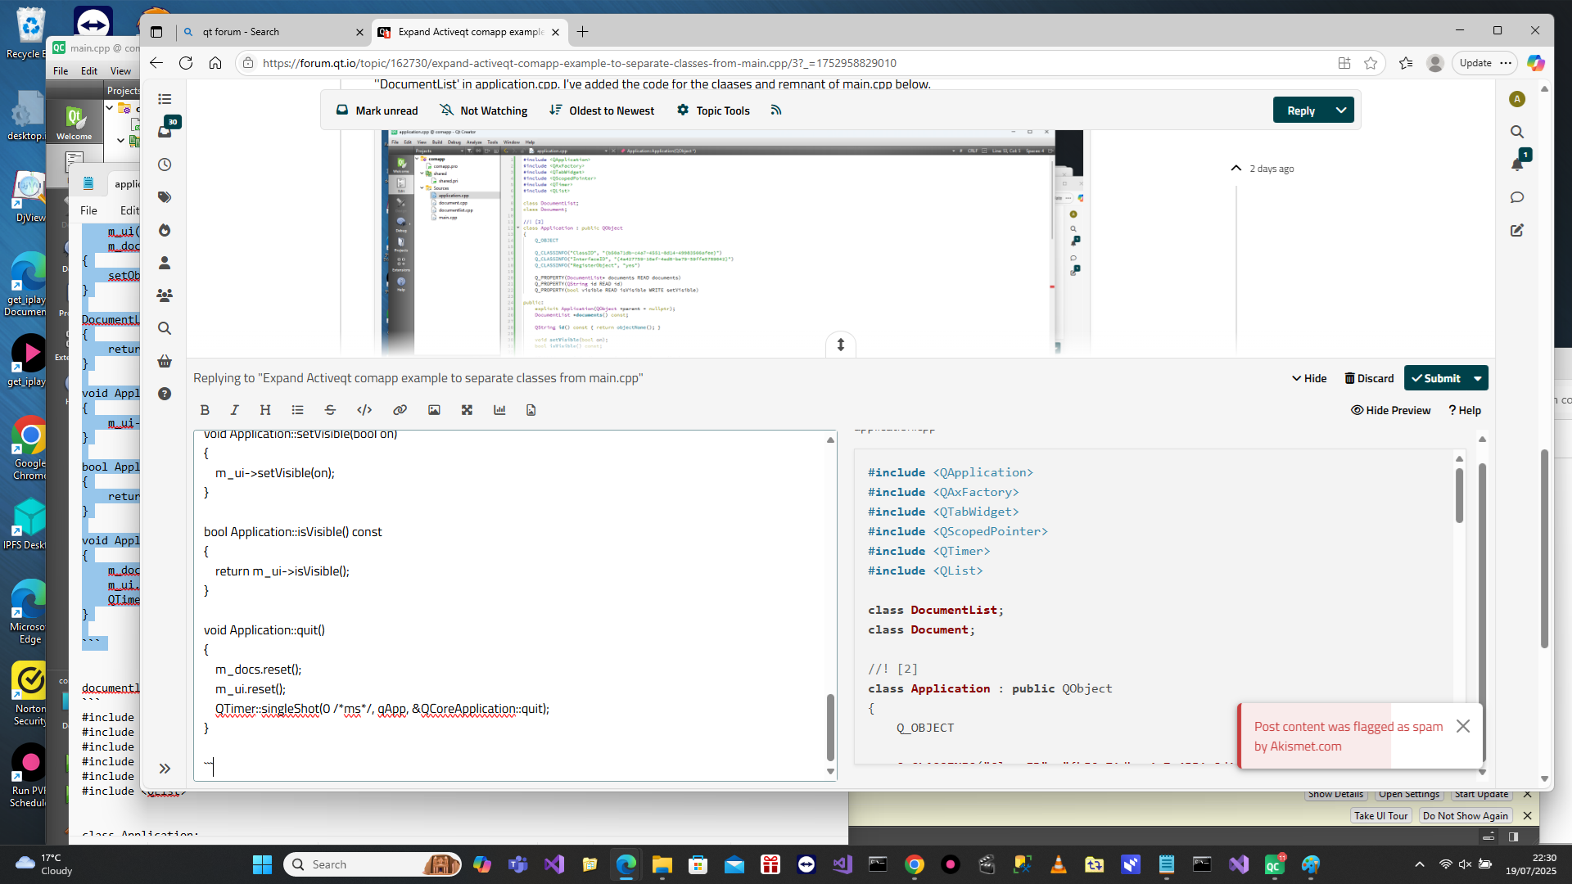The image size is (1572, 884).
Task: Dismiss the Akismet spam alert
Action: 1463,726
